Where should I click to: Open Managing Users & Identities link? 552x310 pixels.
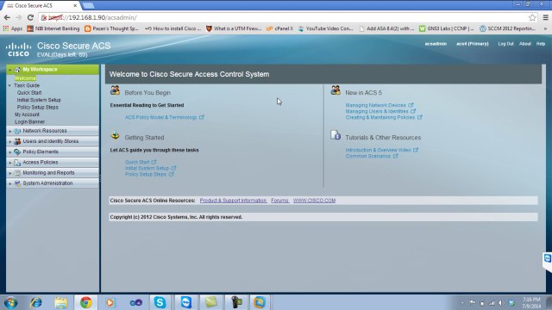click(377, 111)
